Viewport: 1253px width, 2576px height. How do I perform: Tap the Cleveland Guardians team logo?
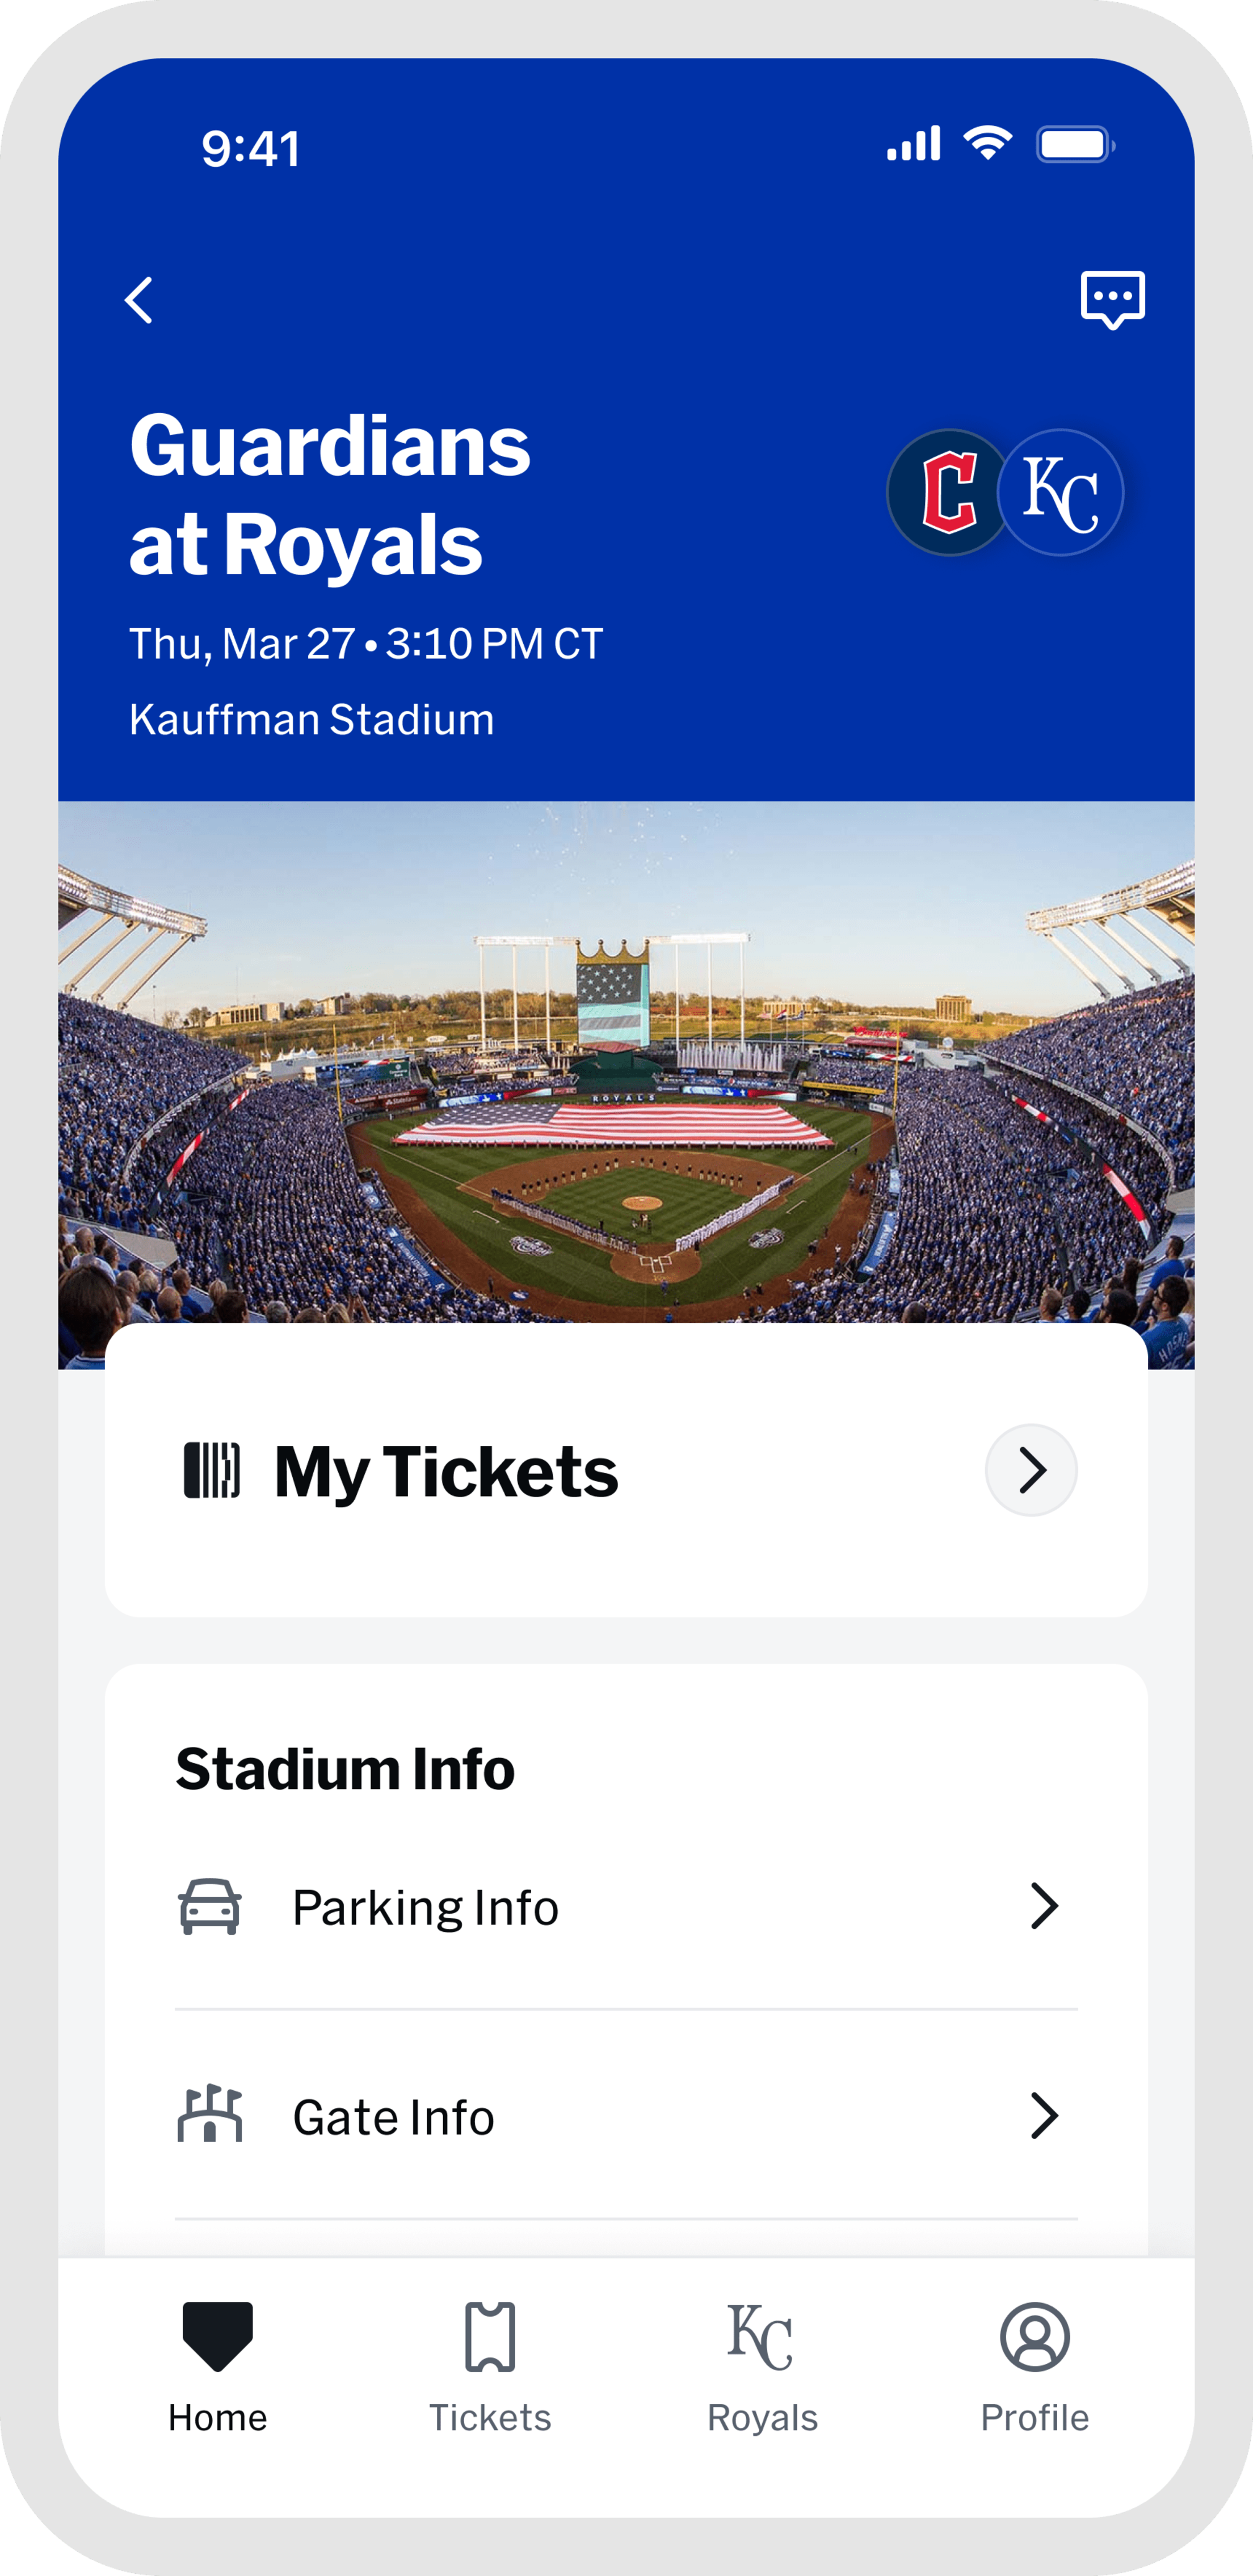click(948, 492)
